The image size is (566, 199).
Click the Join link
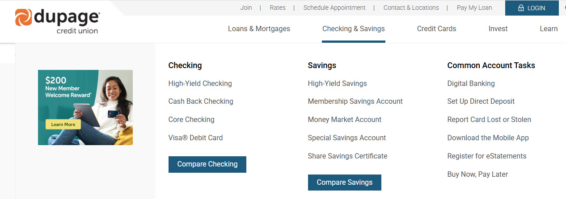(x=246, y=8)
